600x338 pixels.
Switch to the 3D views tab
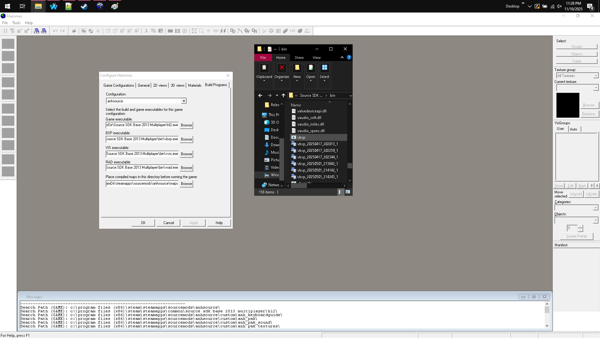click(x=177, y=85)
